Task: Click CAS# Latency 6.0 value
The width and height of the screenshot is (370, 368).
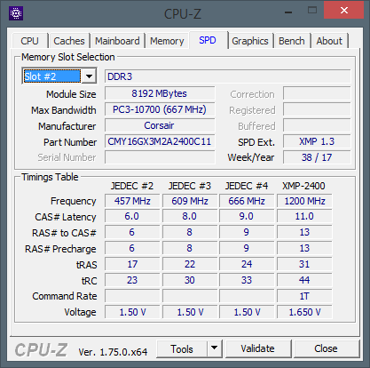Action: (132, 216)
